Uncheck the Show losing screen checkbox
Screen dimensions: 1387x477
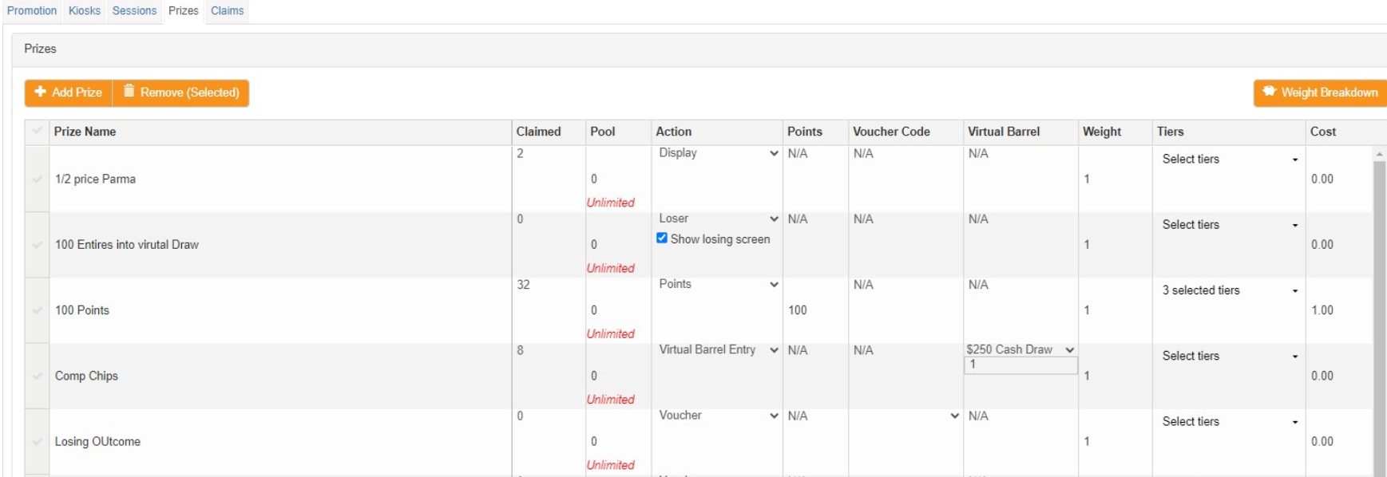pyautogui.click(x=662, y=238)
